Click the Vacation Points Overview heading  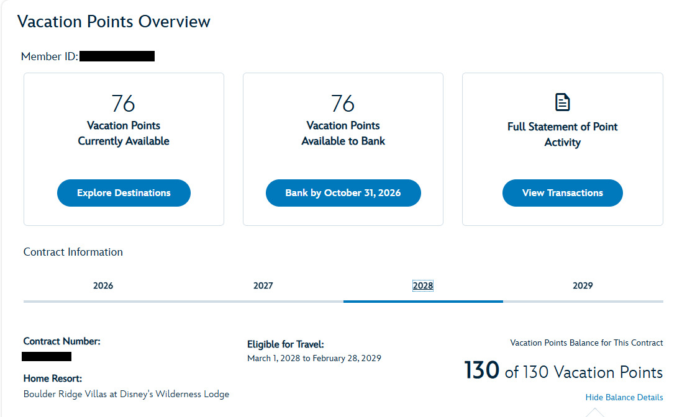point(114,22)
